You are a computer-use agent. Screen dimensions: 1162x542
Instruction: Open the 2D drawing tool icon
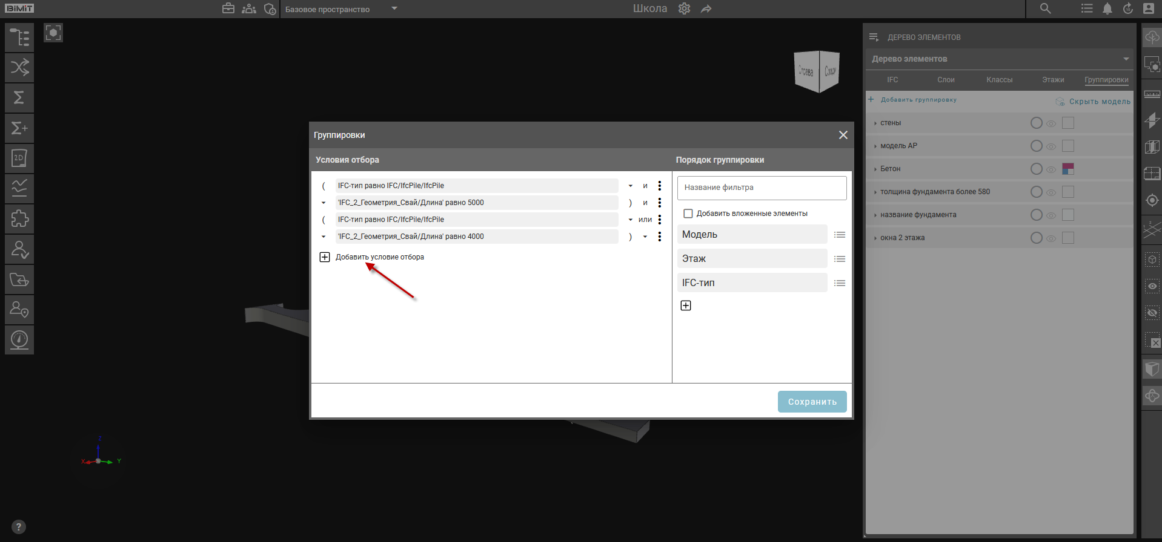click(x=19, y=158)
